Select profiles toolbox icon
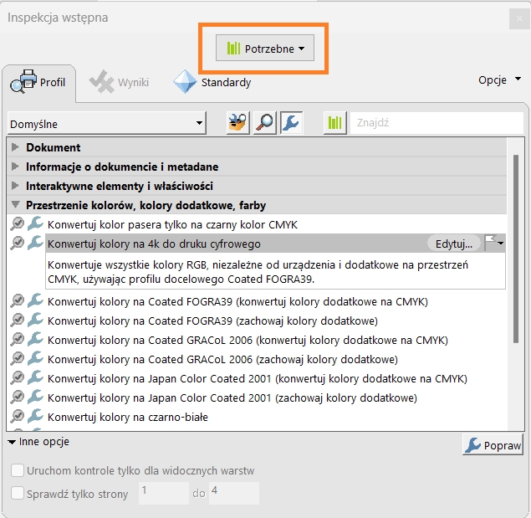 pyautogui.click(x=237, y=123)
